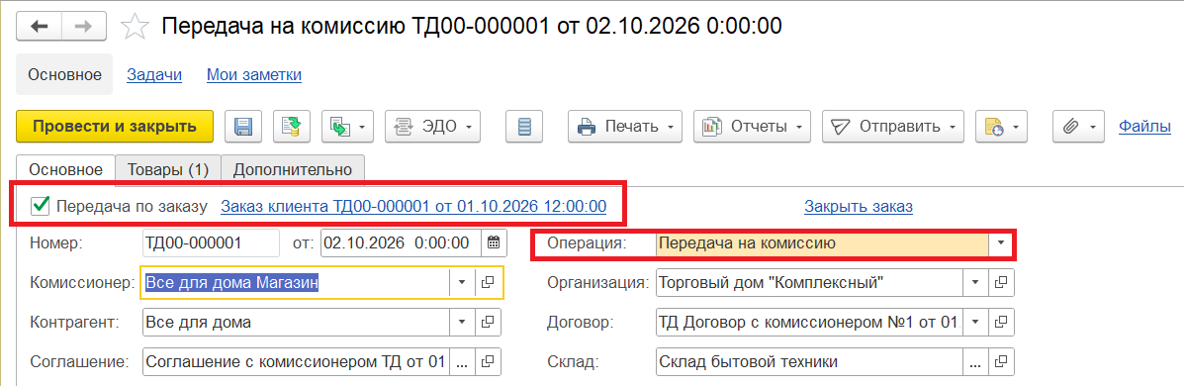
Task: Expand the Операция dropdown arrow
Action: tap(1001, 243)
